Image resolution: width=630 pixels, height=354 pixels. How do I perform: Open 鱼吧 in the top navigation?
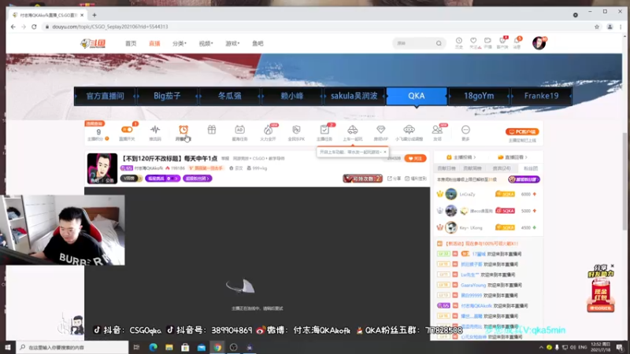[x=258, y=43]
